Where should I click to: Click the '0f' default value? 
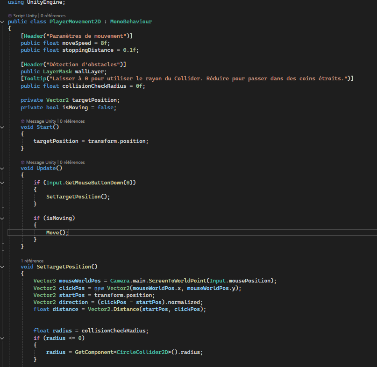point(139,86)
